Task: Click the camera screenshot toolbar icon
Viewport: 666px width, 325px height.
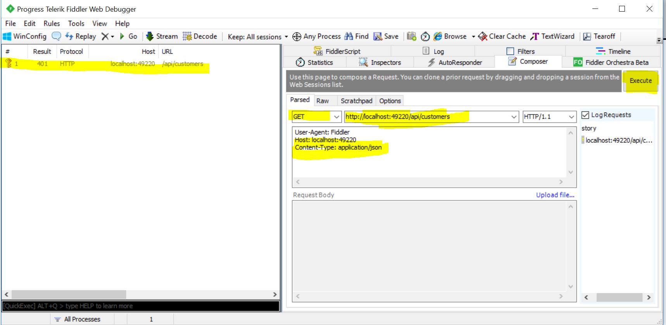Action: (412, 36)
